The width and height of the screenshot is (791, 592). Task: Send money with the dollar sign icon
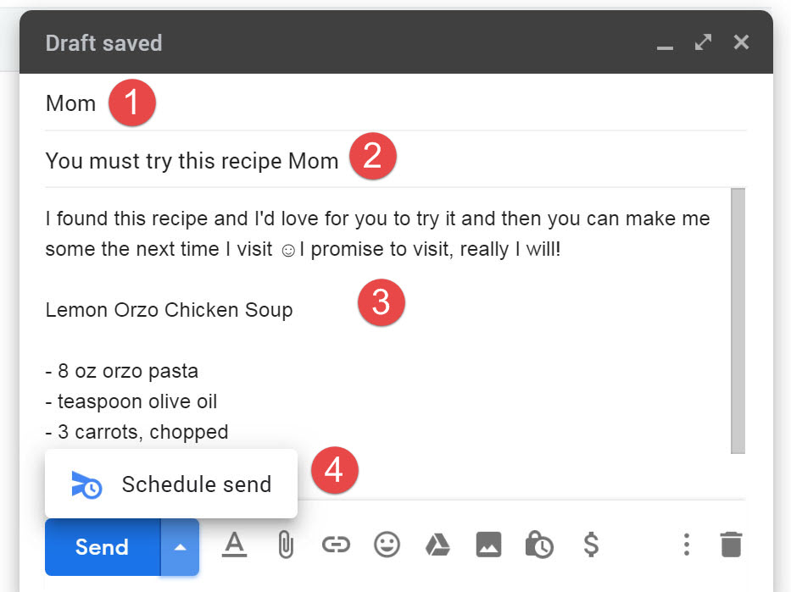pyautogui.click(x=591, y=545)
